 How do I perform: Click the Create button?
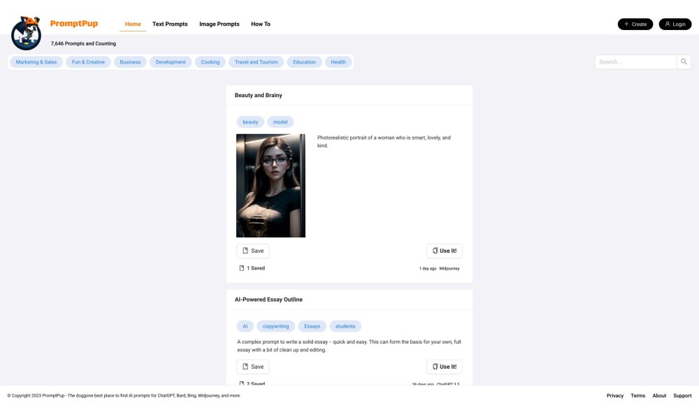tap(635, 24)
